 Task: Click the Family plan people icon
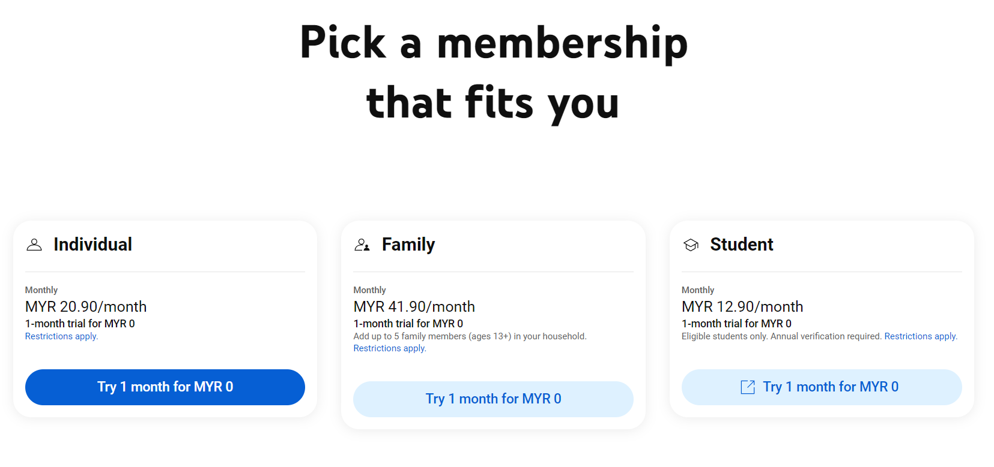(x=362, y=245)
